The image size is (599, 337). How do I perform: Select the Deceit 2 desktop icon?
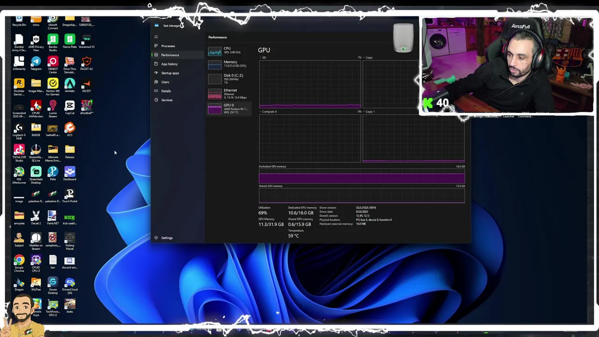pos(36,218)
